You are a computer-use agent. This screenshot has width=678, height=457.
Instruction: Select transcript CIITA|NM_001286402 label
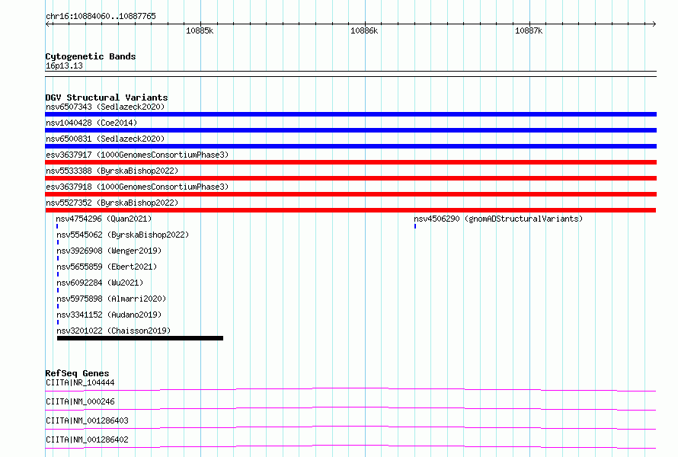(87, 439)
